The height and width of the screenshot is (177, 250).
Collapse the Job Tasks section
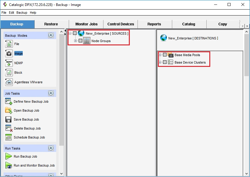[x=51, y=93]
